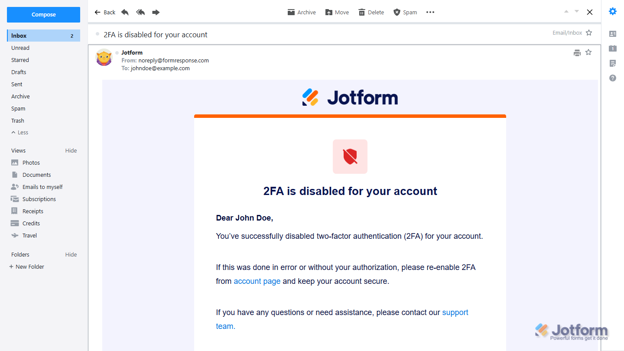This screenshot has width=624, height=351.
Task: Archive the current email via toolbar
Action: click(302, 12)
